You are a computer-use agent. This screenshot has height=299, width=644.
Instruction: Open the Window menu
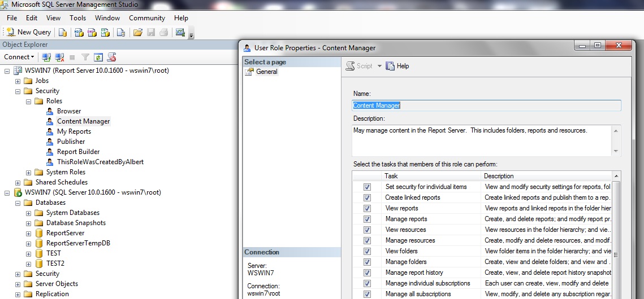point(107,18)
